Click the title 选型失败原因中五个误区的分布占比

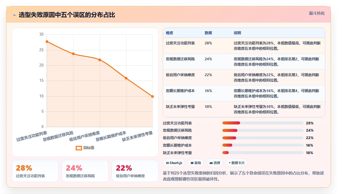pos(67,15)
